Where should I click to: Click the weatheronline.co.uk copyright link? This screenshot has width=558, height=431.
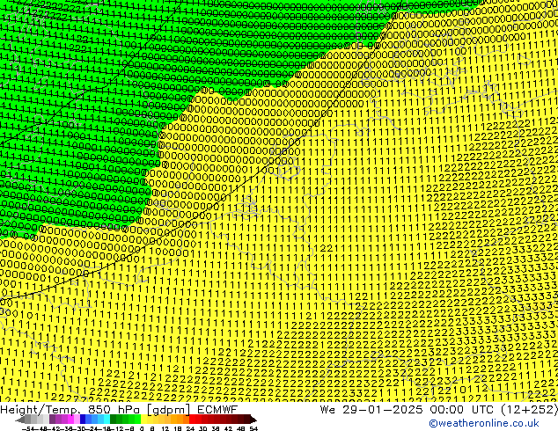(x=484, y=423)
